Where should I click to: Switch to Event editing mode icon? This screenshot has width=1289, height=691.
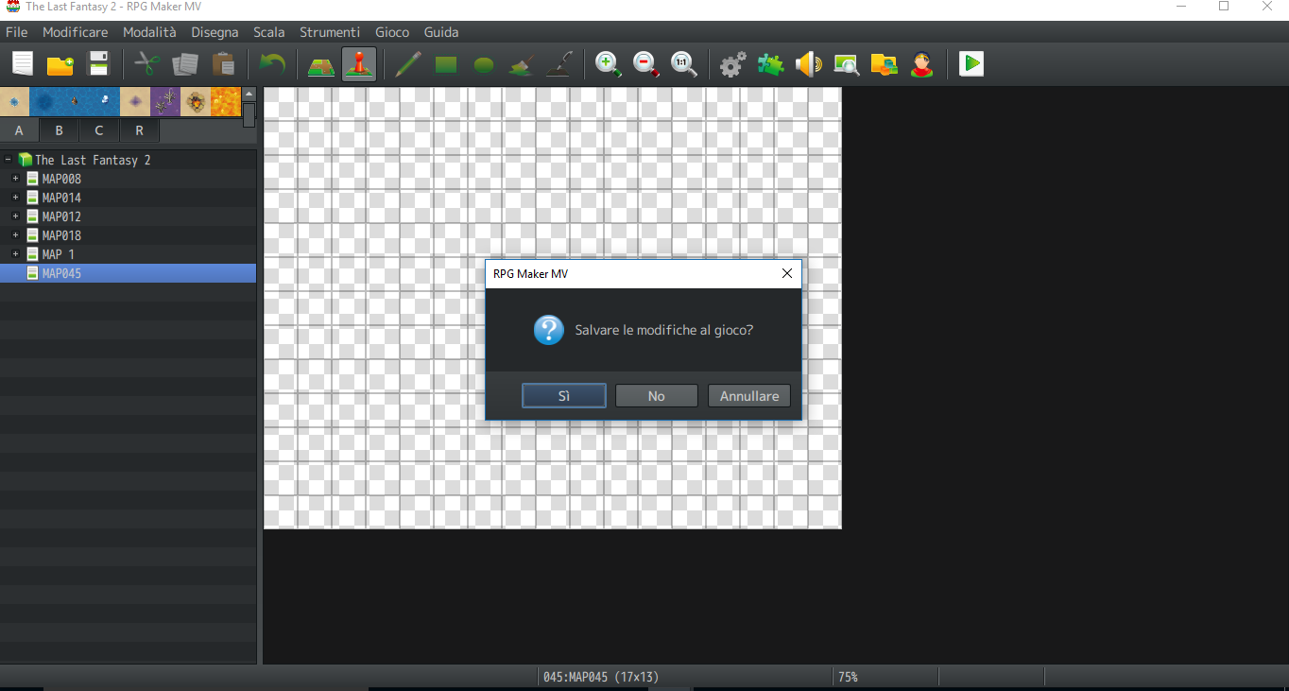coord(359,64)
